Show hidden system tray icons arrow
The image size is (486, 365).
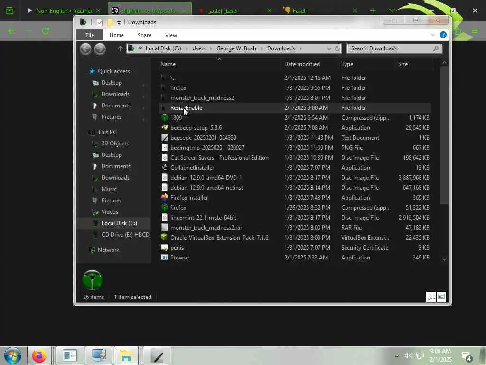pos(397,355)
